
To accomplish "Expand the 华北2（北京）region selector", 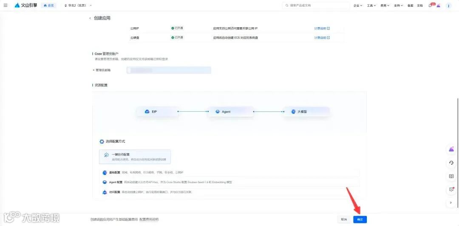I will [78, 6].
